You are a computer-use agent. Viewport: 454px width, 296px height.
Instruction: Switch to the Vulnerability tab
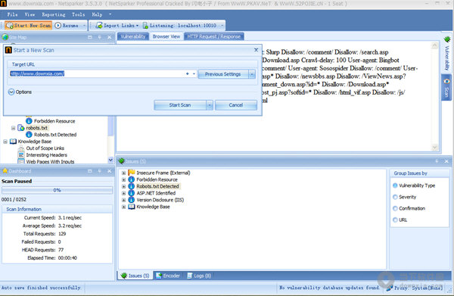[x=133, y=36]
